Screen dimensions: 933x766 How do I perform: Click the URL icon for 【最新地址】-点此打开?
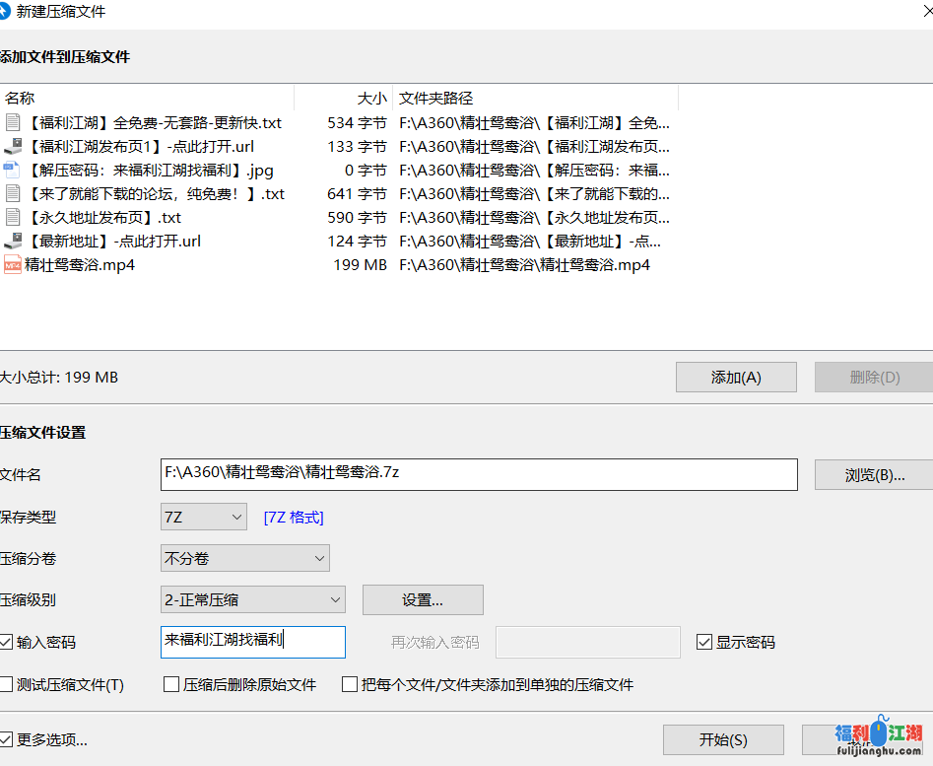pos(13,242)
